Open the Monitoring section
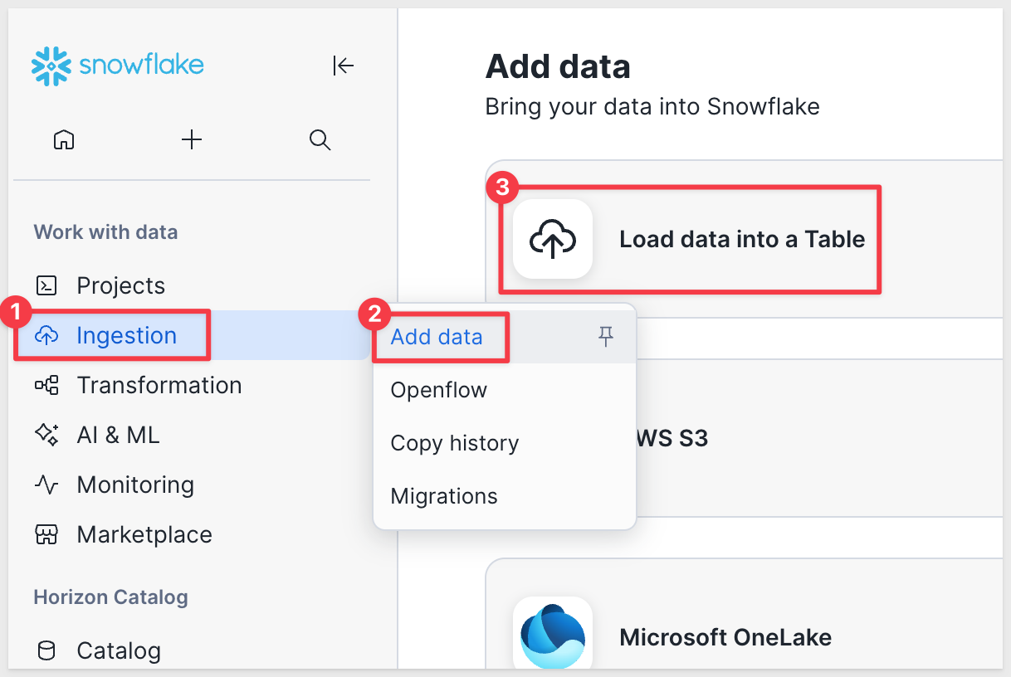Screen dimensions: 1011x677 135,485
